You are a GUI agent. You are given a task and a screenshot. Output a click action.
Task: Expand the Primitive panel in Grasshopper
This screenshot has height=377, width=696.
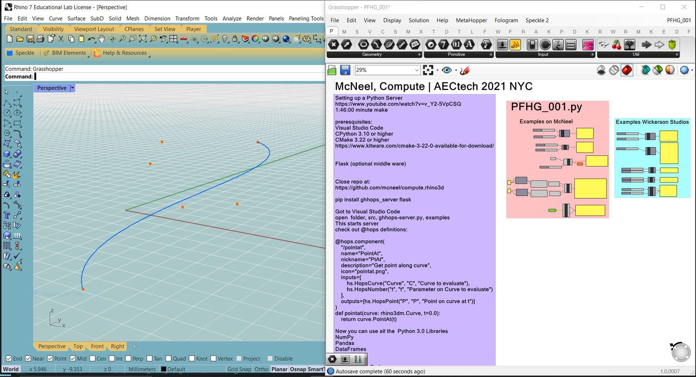[490, 54]
